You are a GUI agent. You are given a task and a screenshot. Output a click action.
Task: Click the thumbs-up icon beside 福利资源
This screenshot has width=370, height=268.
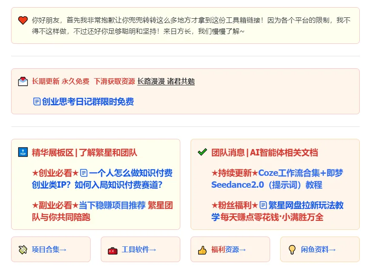pyautogui.click(x=202, y=250)
